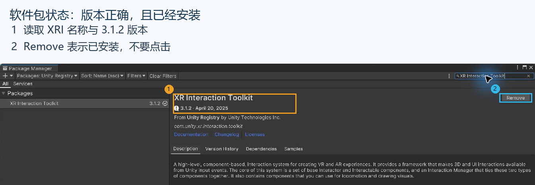The width and height of the screenshot is (535, 185).
Task: Click the "From Unity Registry" author line
Action: (x=227, y=117)
